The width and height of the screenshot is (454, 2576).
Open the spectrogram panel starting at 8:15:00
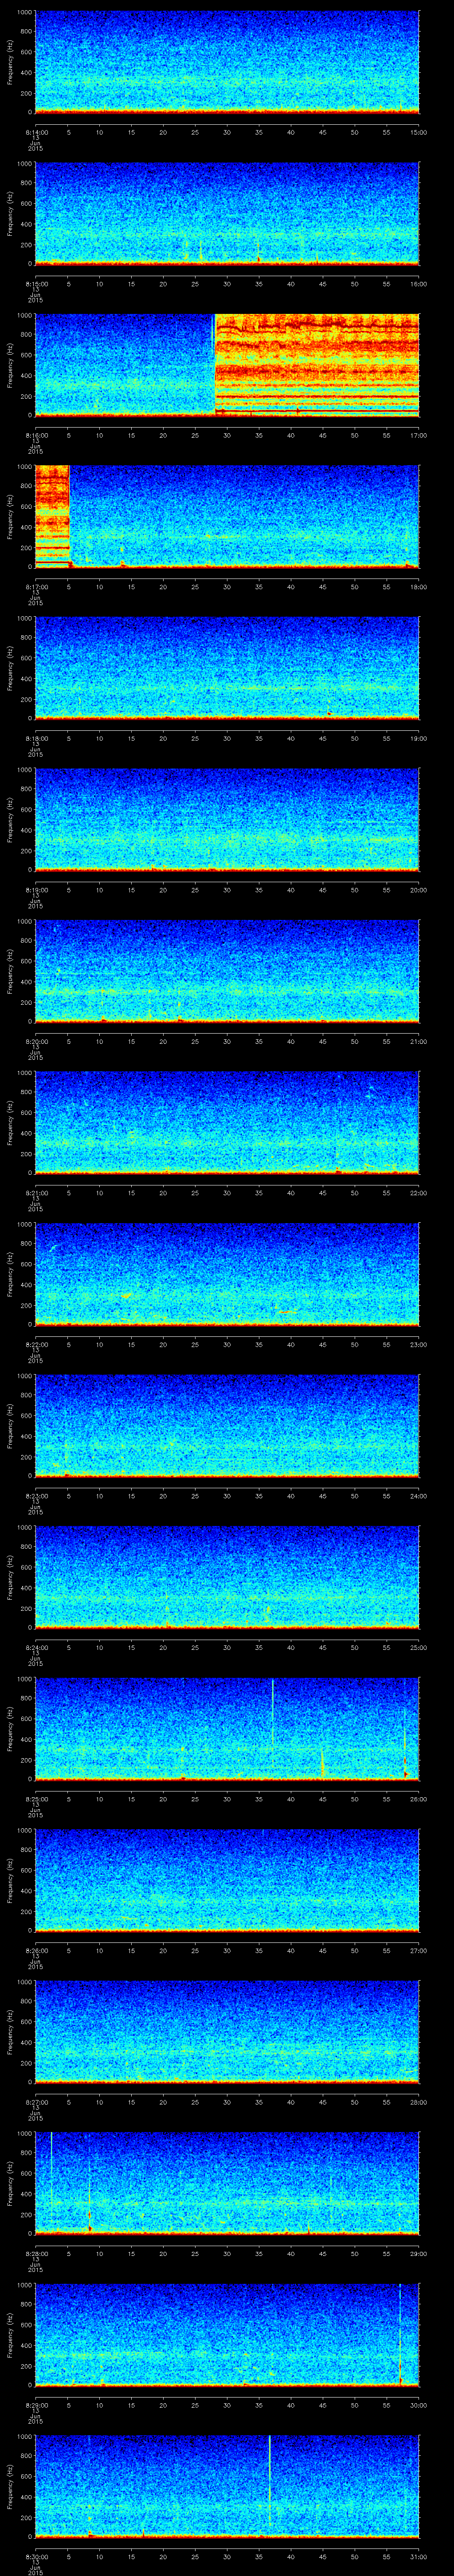[227, 213]
